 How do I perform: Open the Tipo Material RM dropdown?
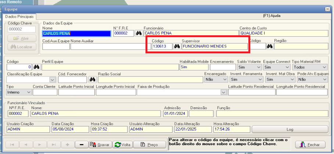pyautogui.click(x=324, y=67)
